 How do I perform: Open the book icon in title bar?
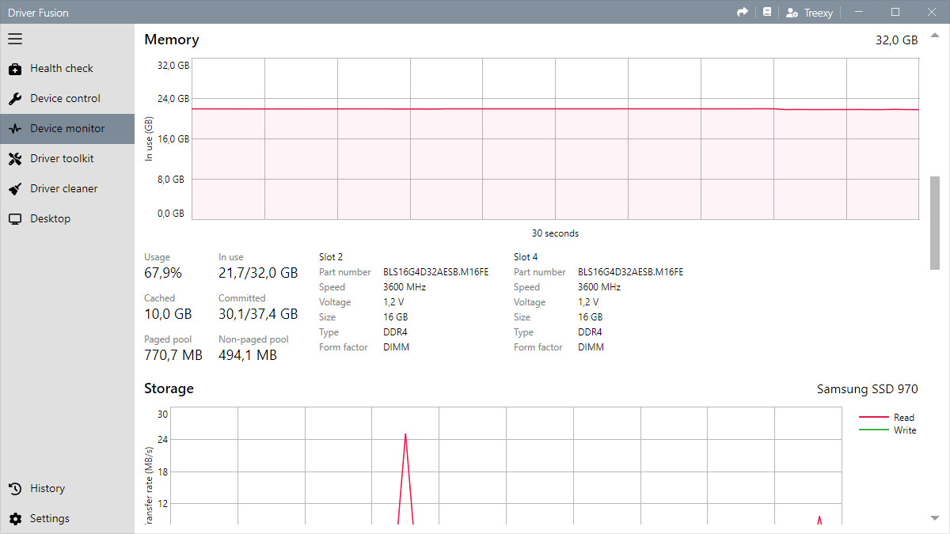pyautogui.click(x=766, y=12)
